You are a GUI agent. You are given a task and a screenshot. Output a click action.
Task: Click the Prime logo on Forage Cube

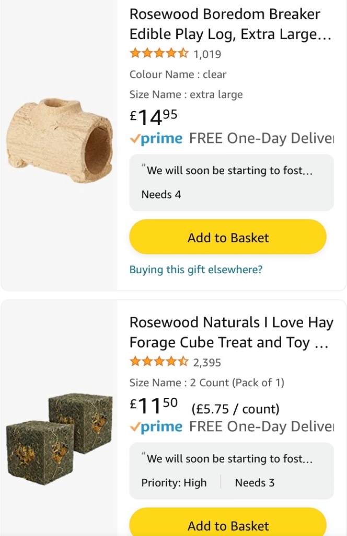[x=156, y=427]
